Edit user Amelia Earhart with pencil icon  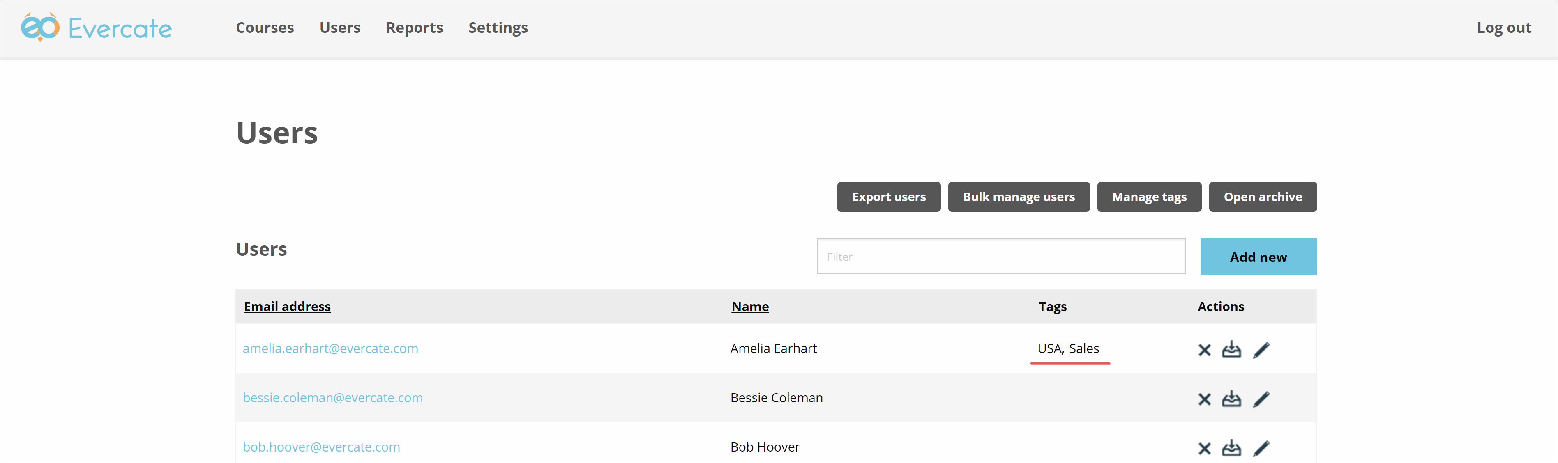point(1261,350)
